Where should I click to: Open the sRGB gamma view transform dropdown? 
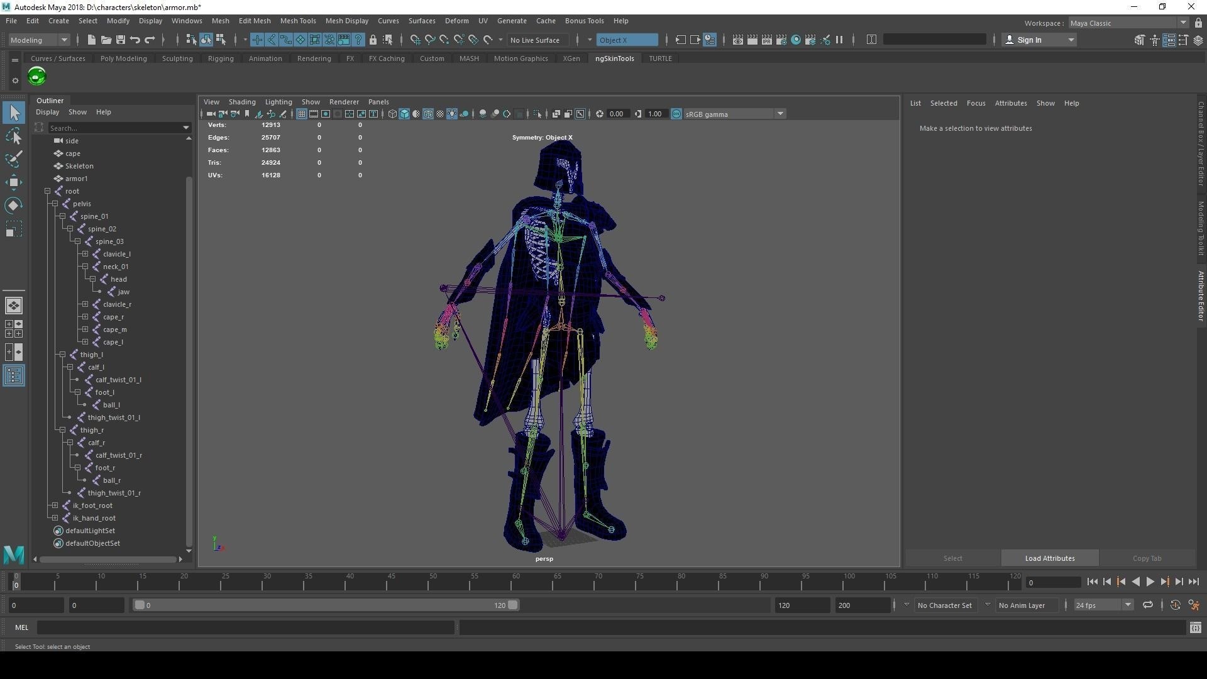[734, 114]
